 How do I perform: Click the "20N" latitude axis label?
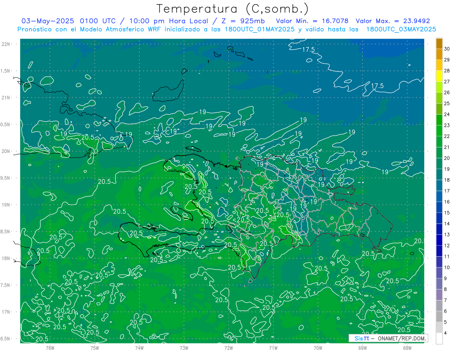coord(6,151)
